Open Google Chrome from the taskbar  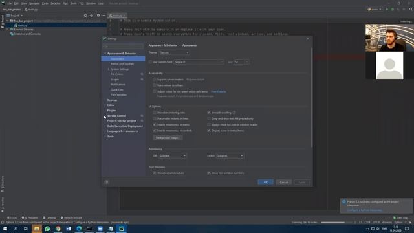point(58,228)
